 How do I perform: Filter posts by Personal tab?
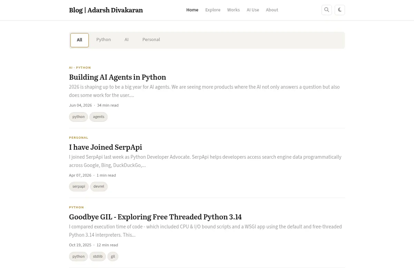coord(151,40)
